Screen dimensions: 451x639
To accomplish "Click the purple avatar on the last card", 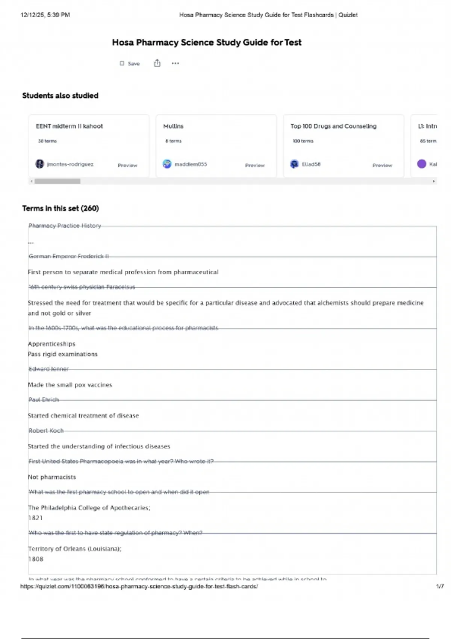I will pyautogui.click(x=422, y=164).
